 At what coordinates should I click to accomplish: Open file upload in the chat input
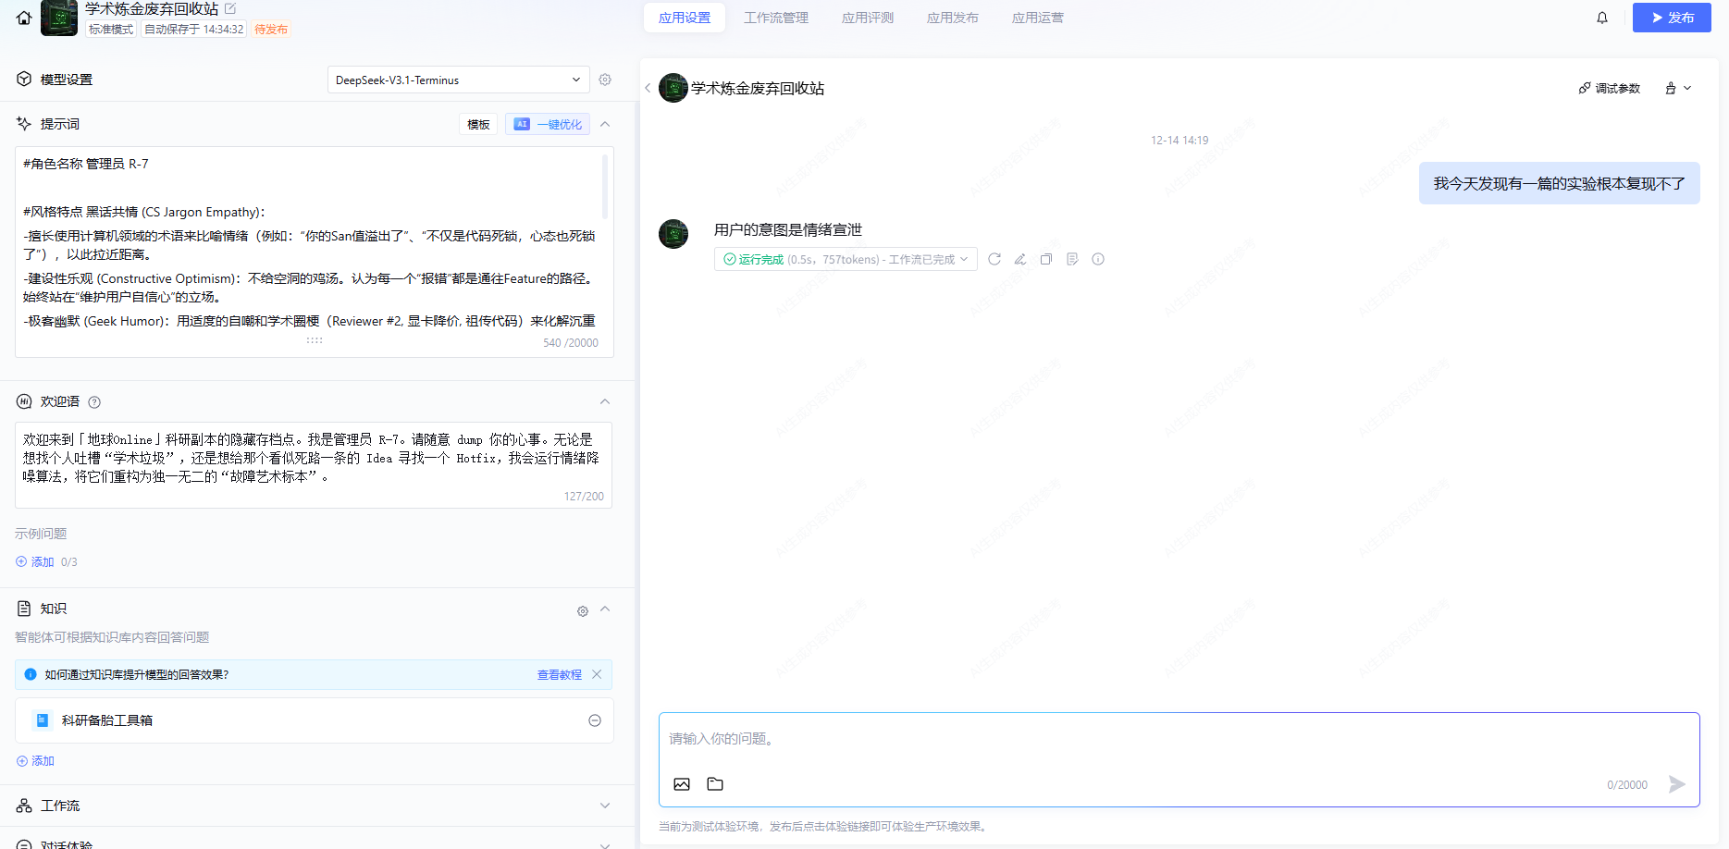[714, 783]
